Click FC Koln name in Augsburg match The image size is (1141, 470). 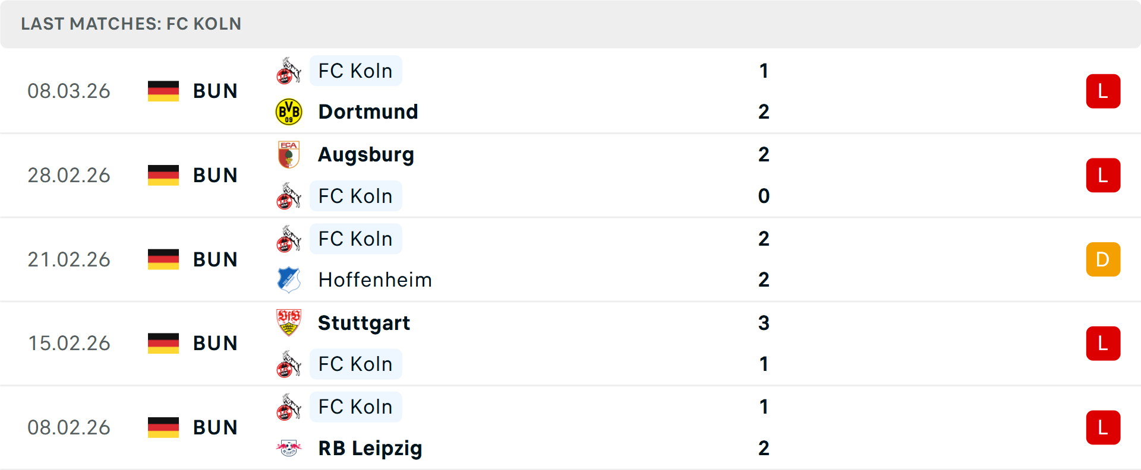[355, 196]
